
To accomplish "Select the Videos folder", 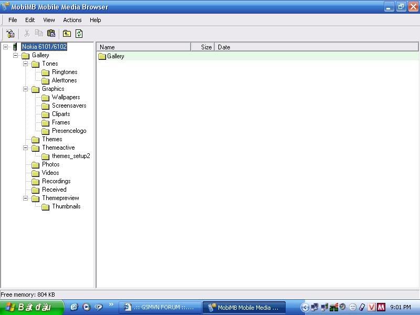I will [50, 173].
